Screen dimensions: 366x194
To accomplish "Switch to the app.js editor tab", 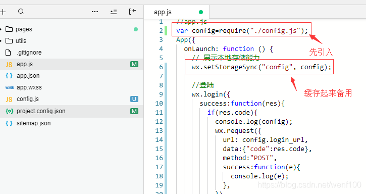I will point(177,12).
